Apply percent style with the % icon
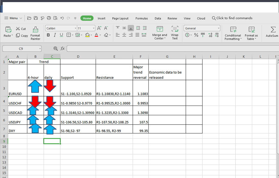 [196, 35]
